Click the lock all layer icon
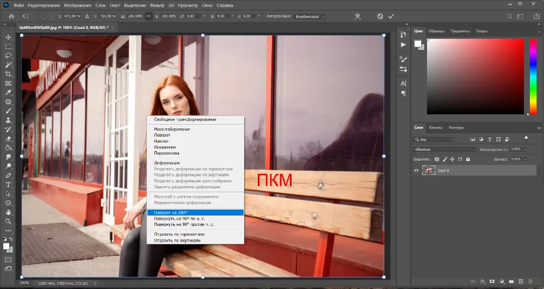The width and height of the screenshot is (544, 289). (469, 159)
